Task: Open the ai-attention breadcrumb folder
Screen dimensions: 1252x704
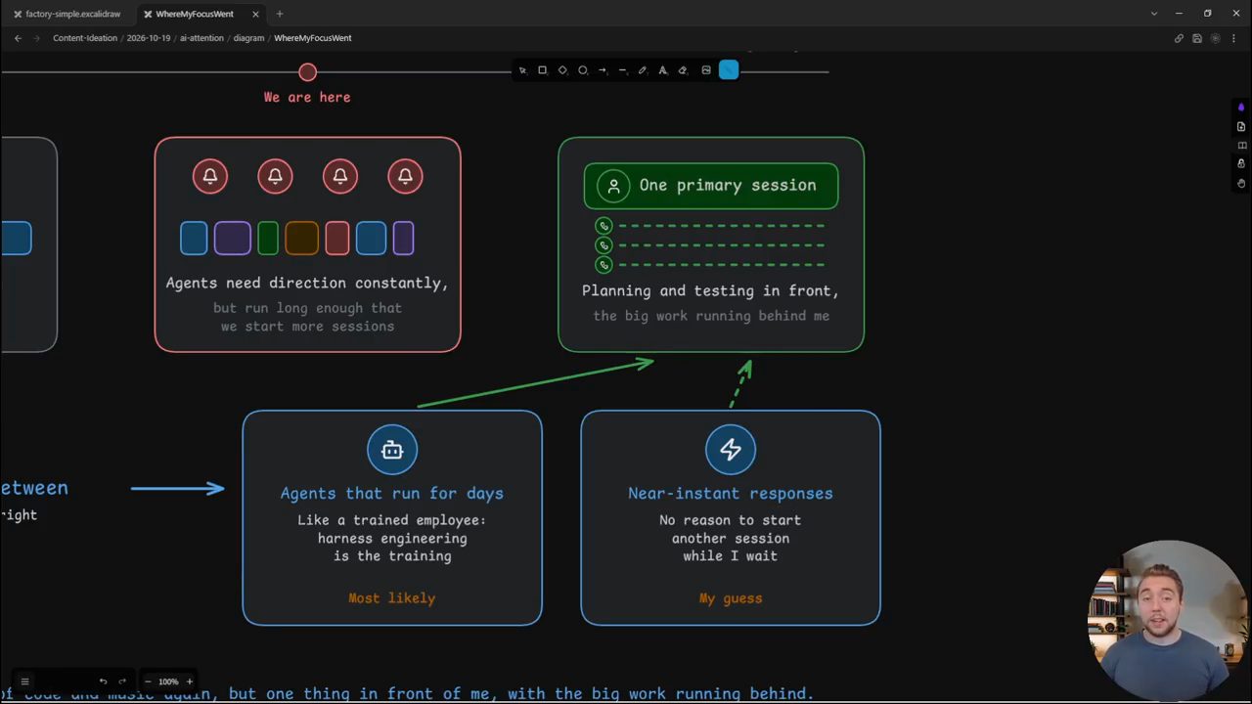Action: tap(201, 38)
